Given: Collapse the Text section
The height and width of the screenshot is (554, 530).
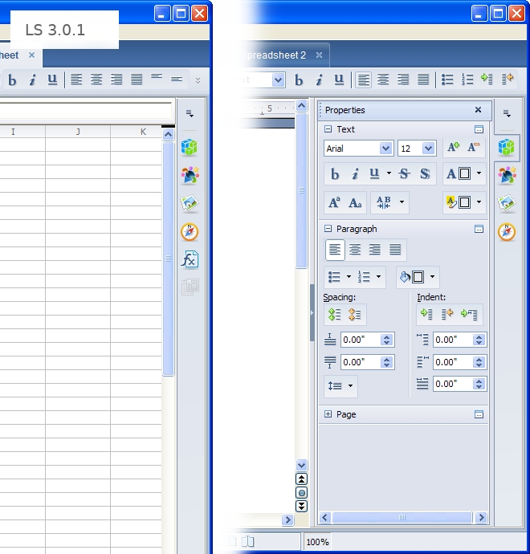Looking at the screenshot, I should coord(328,129).
